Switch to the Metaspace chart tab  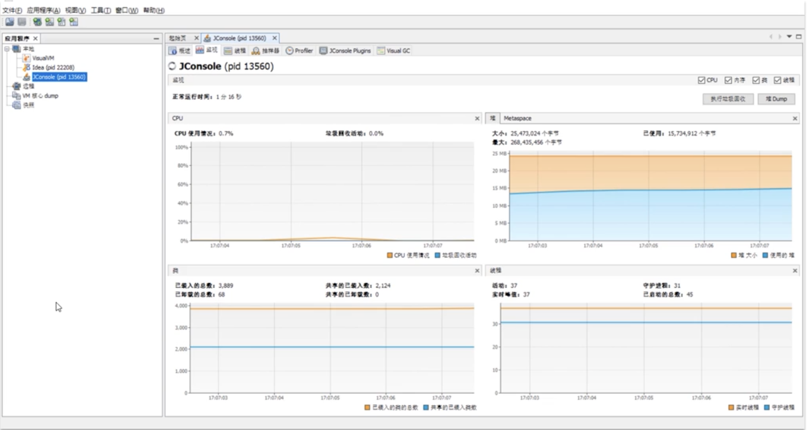click(x=517, y=118)
